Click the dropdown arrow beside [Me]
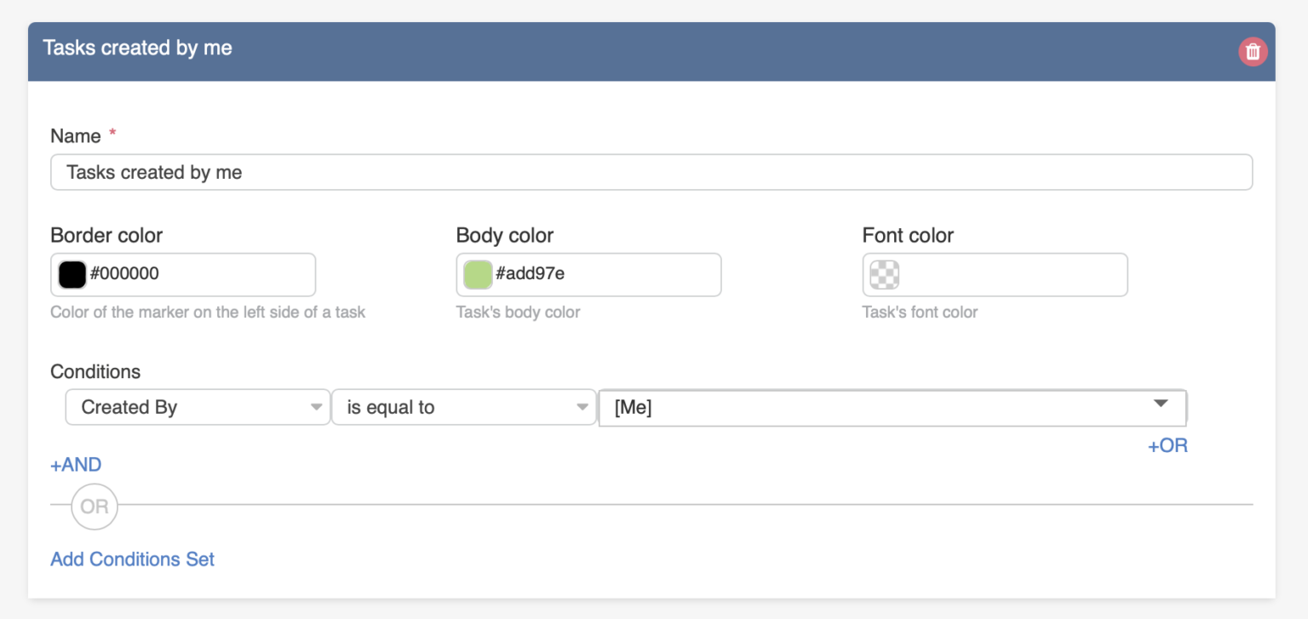1308x619 pixels. pos(1161,407)
